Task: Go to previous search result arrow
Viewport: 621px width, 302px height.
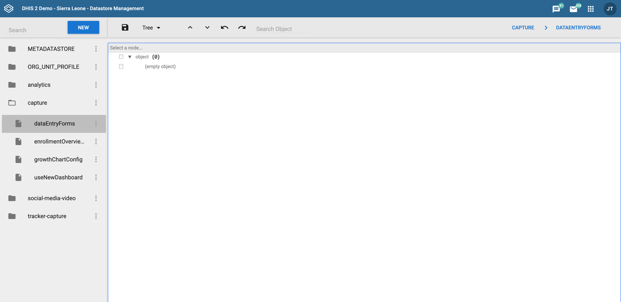Action: (190, 27)
